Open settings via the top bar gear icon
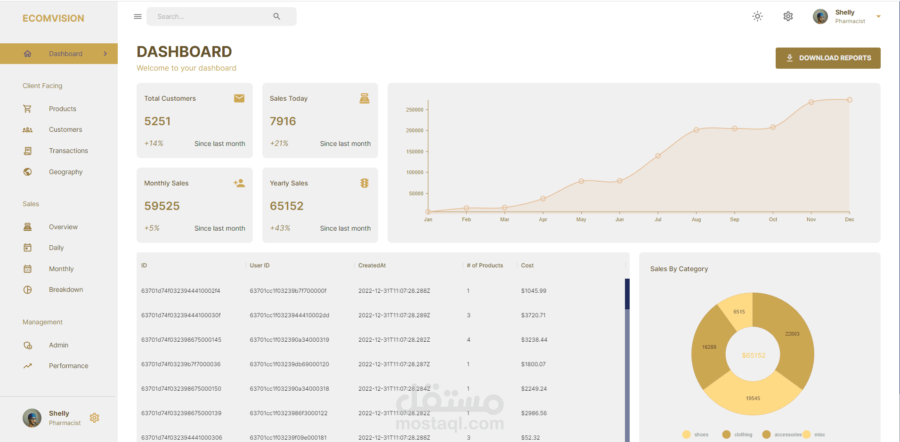This screenshot has height=442, width=900. (788, 16)
